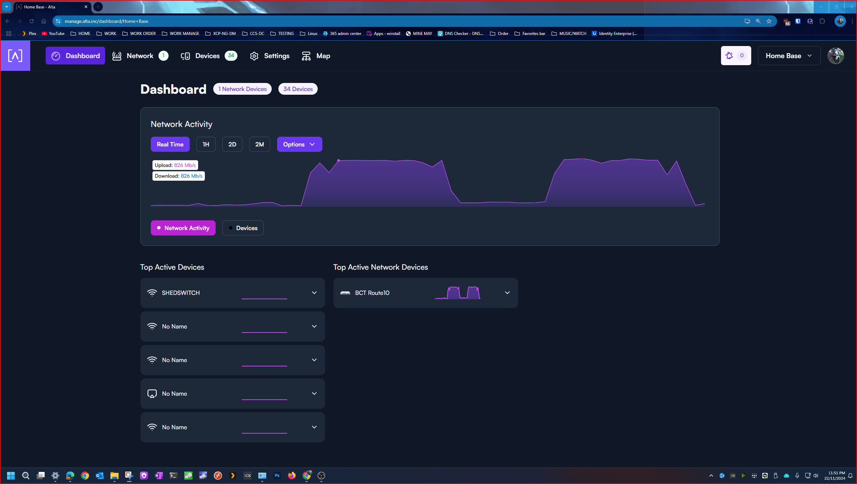This screenshot has width=857, height=484.
Task: Expand the Home Base site selector
Action: point(788,56)
